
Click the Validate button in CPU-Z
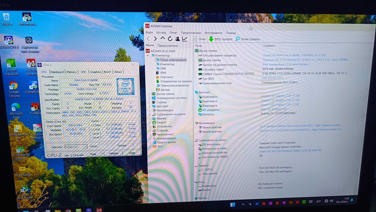click(114, 153)
